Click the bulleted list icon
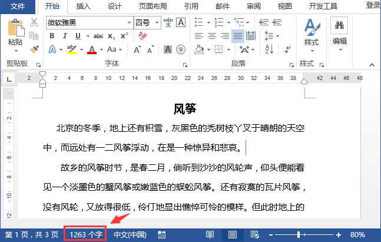The width and height of the screenshot is (381, 242). [x=196, y=22]
